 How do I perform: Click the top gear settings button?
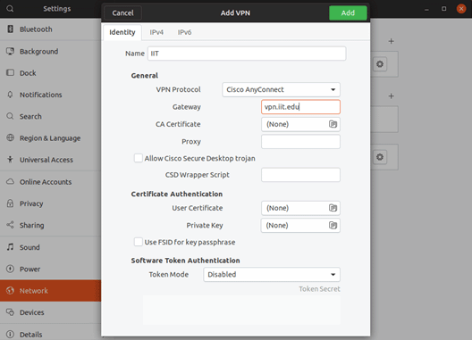coord(380,64)
